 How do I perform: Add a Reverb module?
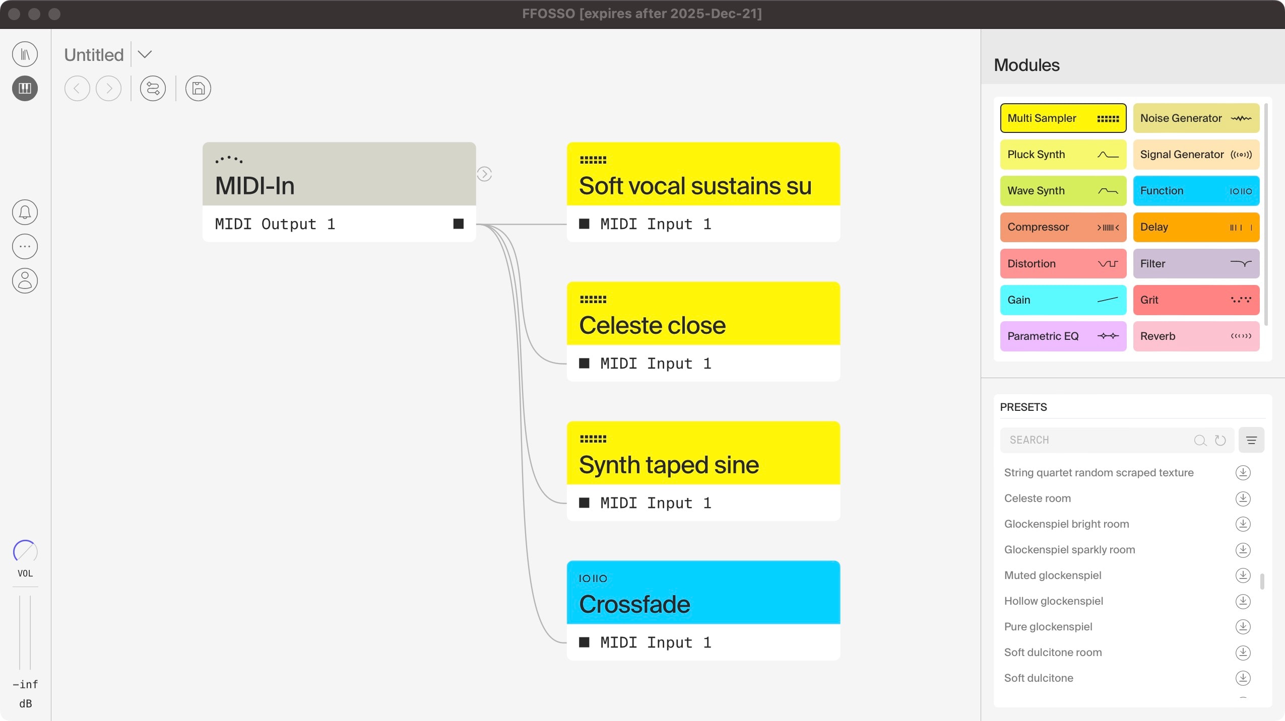click(1195, 336)
